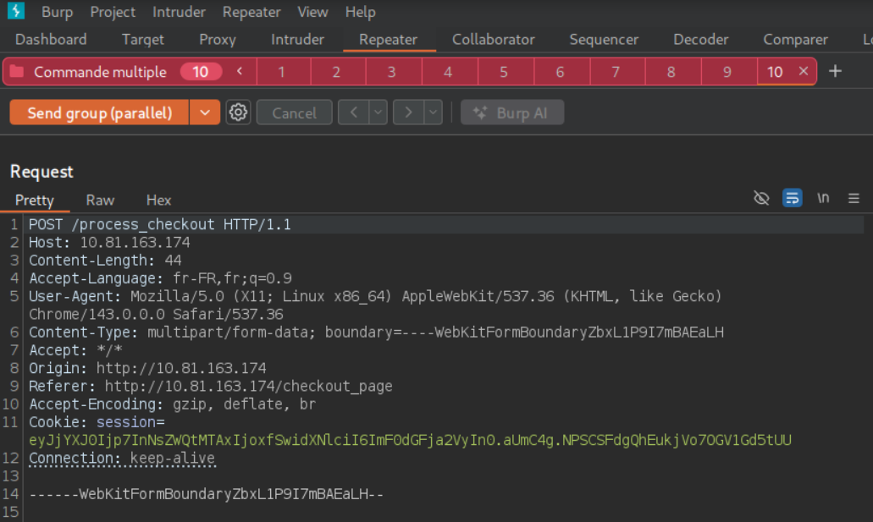
Task: Expand the Send group options dropdown
Action: click(x=205, y=113)
